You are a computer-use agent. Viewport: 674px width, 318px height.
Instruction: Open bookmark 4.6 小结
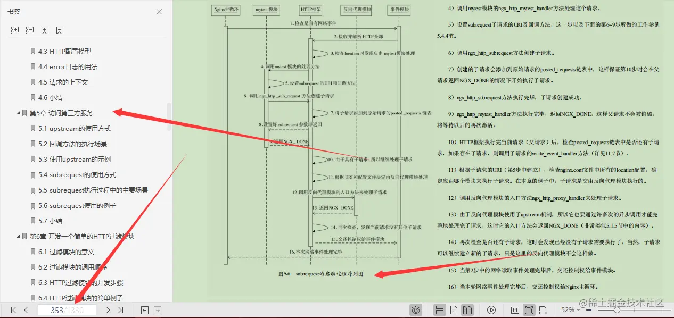pos(51,97)
